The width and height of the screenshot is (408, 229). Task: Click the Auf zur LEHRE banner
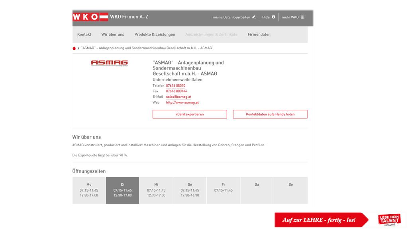(322, 220)
